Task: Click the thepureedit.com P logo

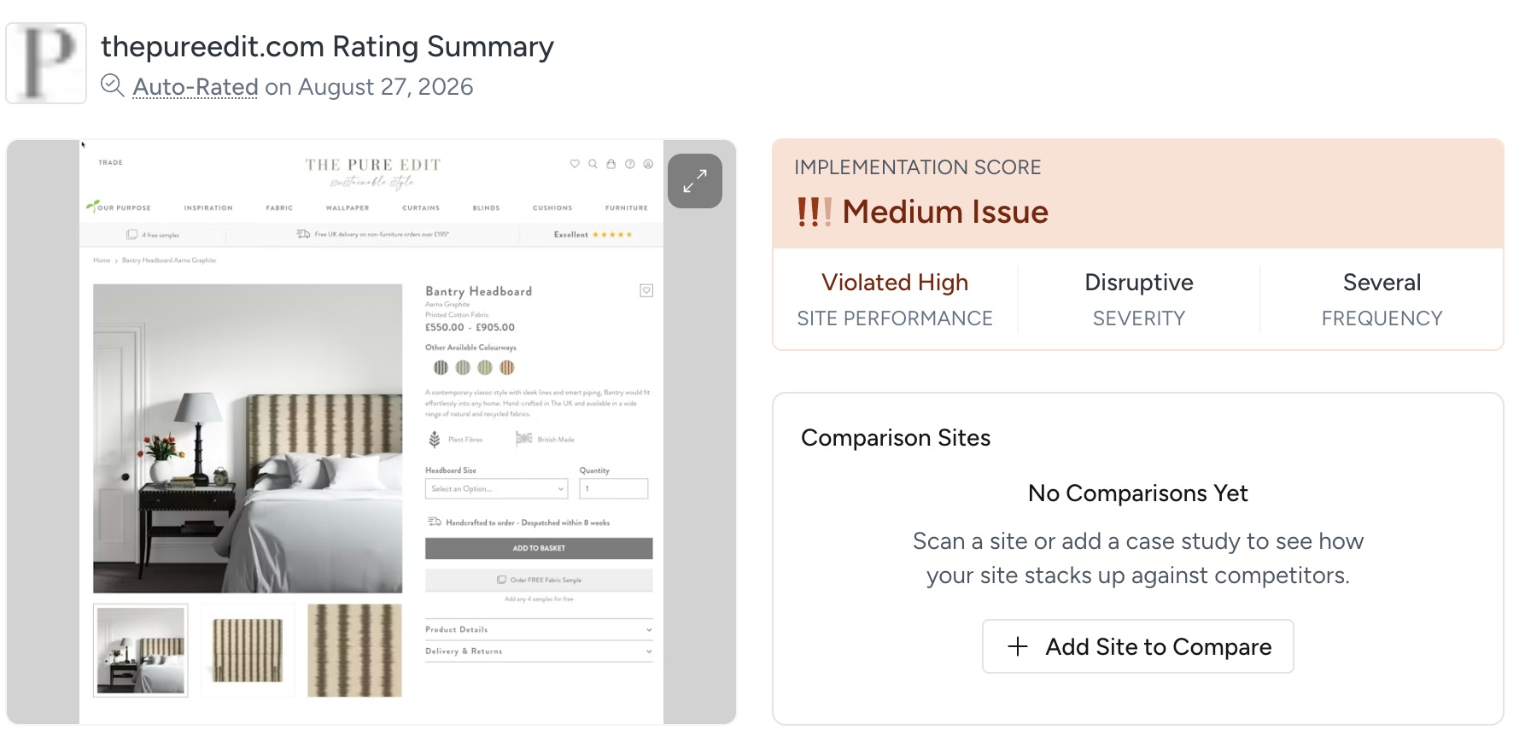Action: [46, 63]
